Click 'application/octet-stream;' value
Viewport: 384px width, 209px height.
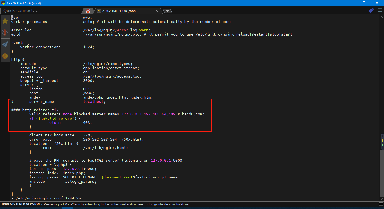click(111, 68)
